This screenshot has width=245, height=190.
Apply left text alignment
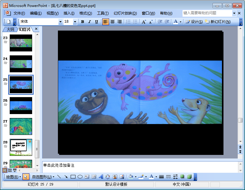(x=106, y=22)
